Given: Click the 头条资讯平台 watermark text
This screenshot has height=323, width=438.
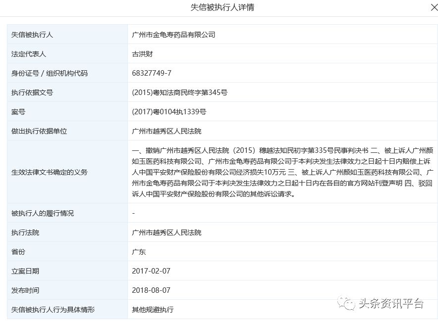Looking at the screenshot, I should pos(391,303).
